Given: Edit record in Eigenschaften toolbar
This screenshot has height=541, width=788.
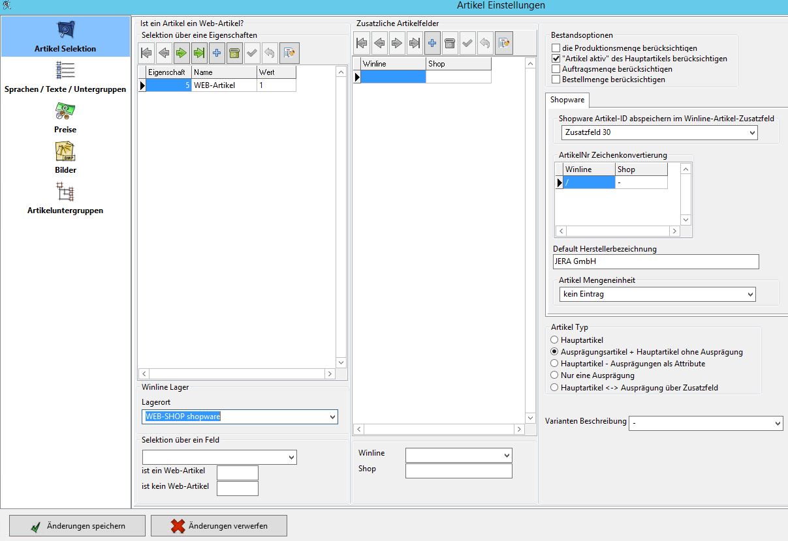Looking at the screenshot, I should 290,53.
